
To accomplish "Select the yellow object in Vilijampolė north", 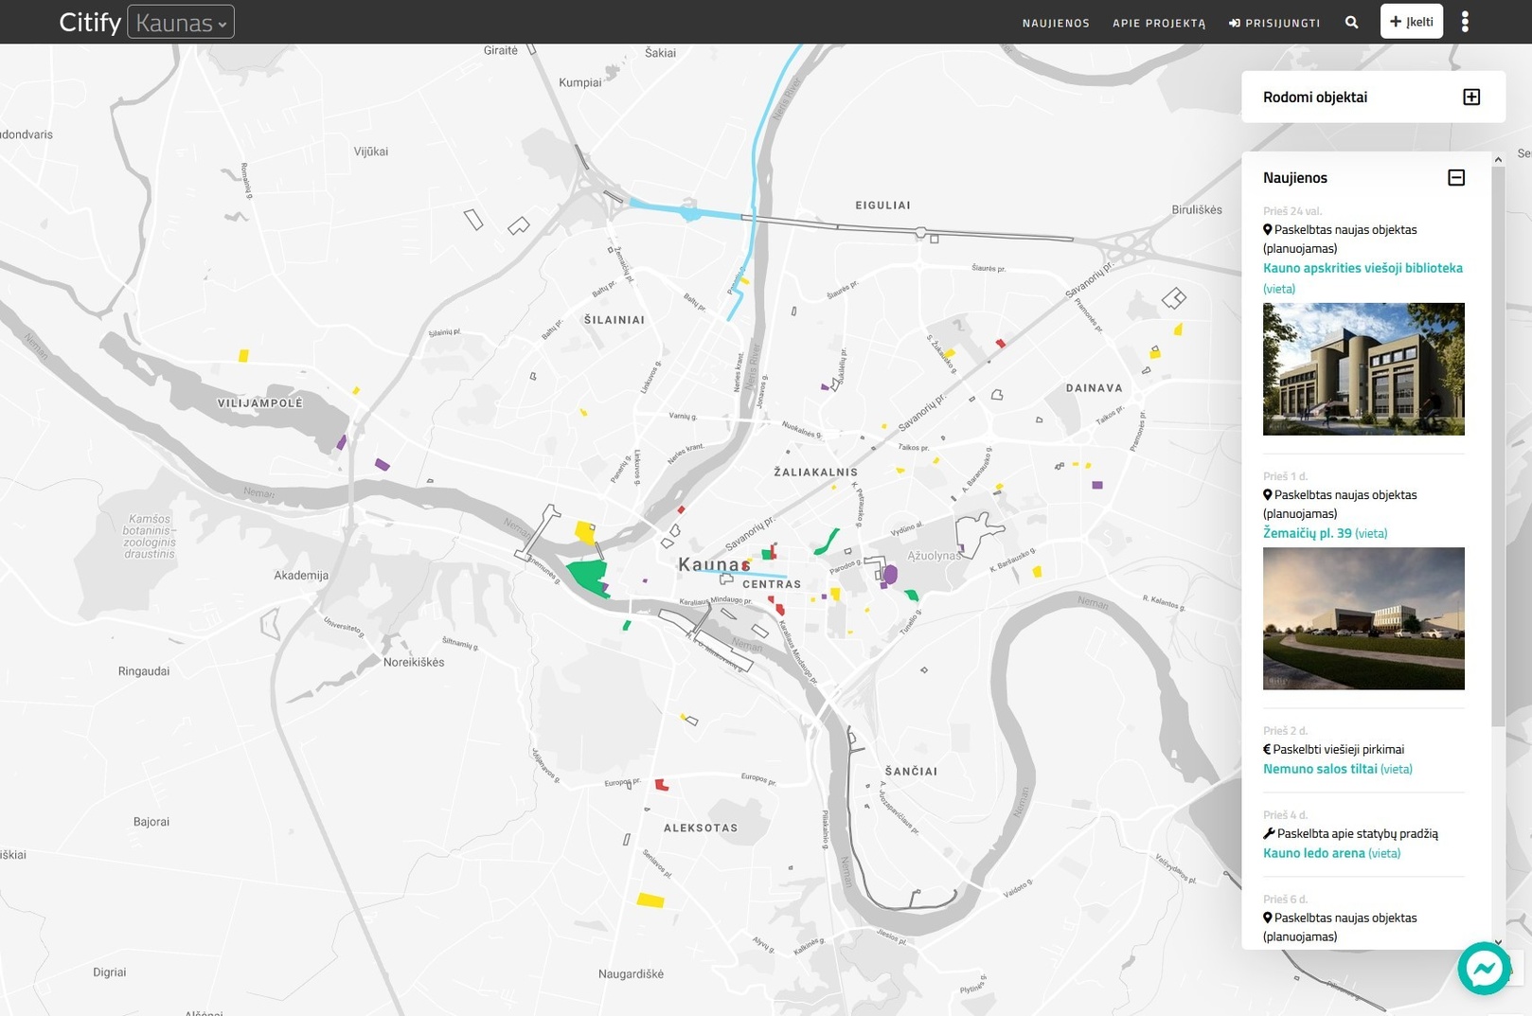I will click(243, 356).
